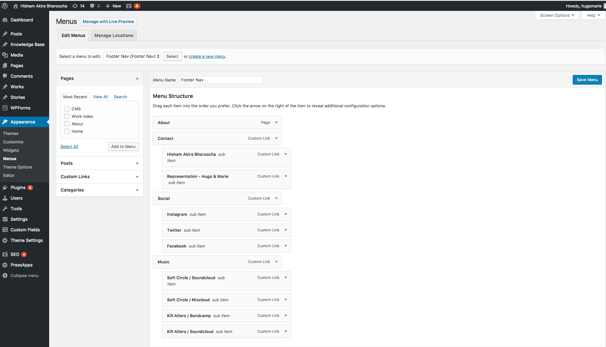Click the SEO icon in sidebar

pyautogui.click(x=5, y=254)
